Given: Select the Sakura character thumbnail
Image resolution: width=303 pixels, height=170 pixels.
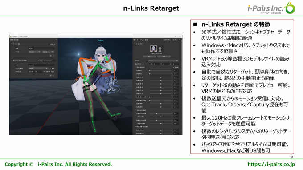Looking at the screenshot, I should point(153,49).
